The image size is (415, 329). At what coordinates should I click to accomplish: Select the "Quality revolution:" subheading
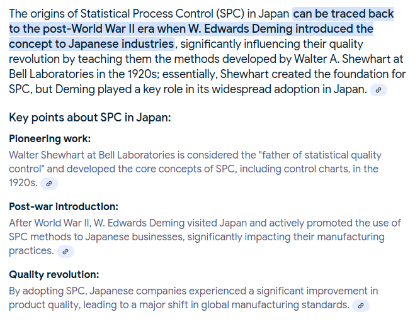54,274
